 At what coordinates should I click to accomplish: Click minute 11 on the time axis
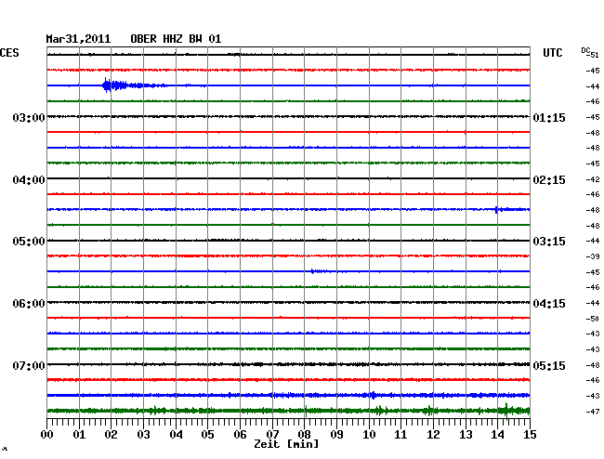click(x=400, y=434)
